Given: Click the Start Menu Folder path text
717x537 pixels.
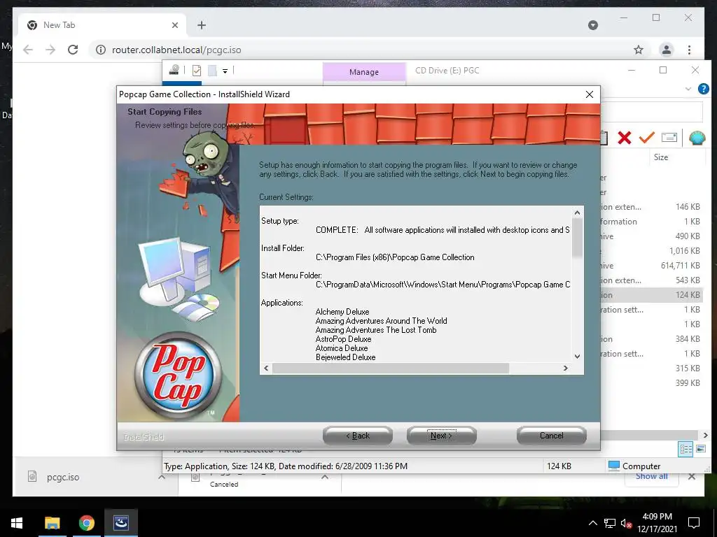Looking at the screenshot, I should (x=443, y=285).
